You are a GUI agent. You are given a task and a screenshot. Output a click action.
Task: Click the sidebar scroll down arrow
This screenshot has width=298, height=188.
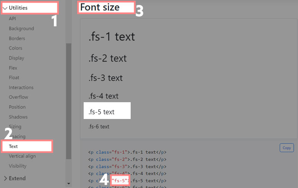[x=69, y=184]
